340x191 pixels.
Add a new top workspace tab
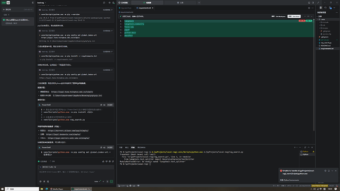click(x=199, y=2)
